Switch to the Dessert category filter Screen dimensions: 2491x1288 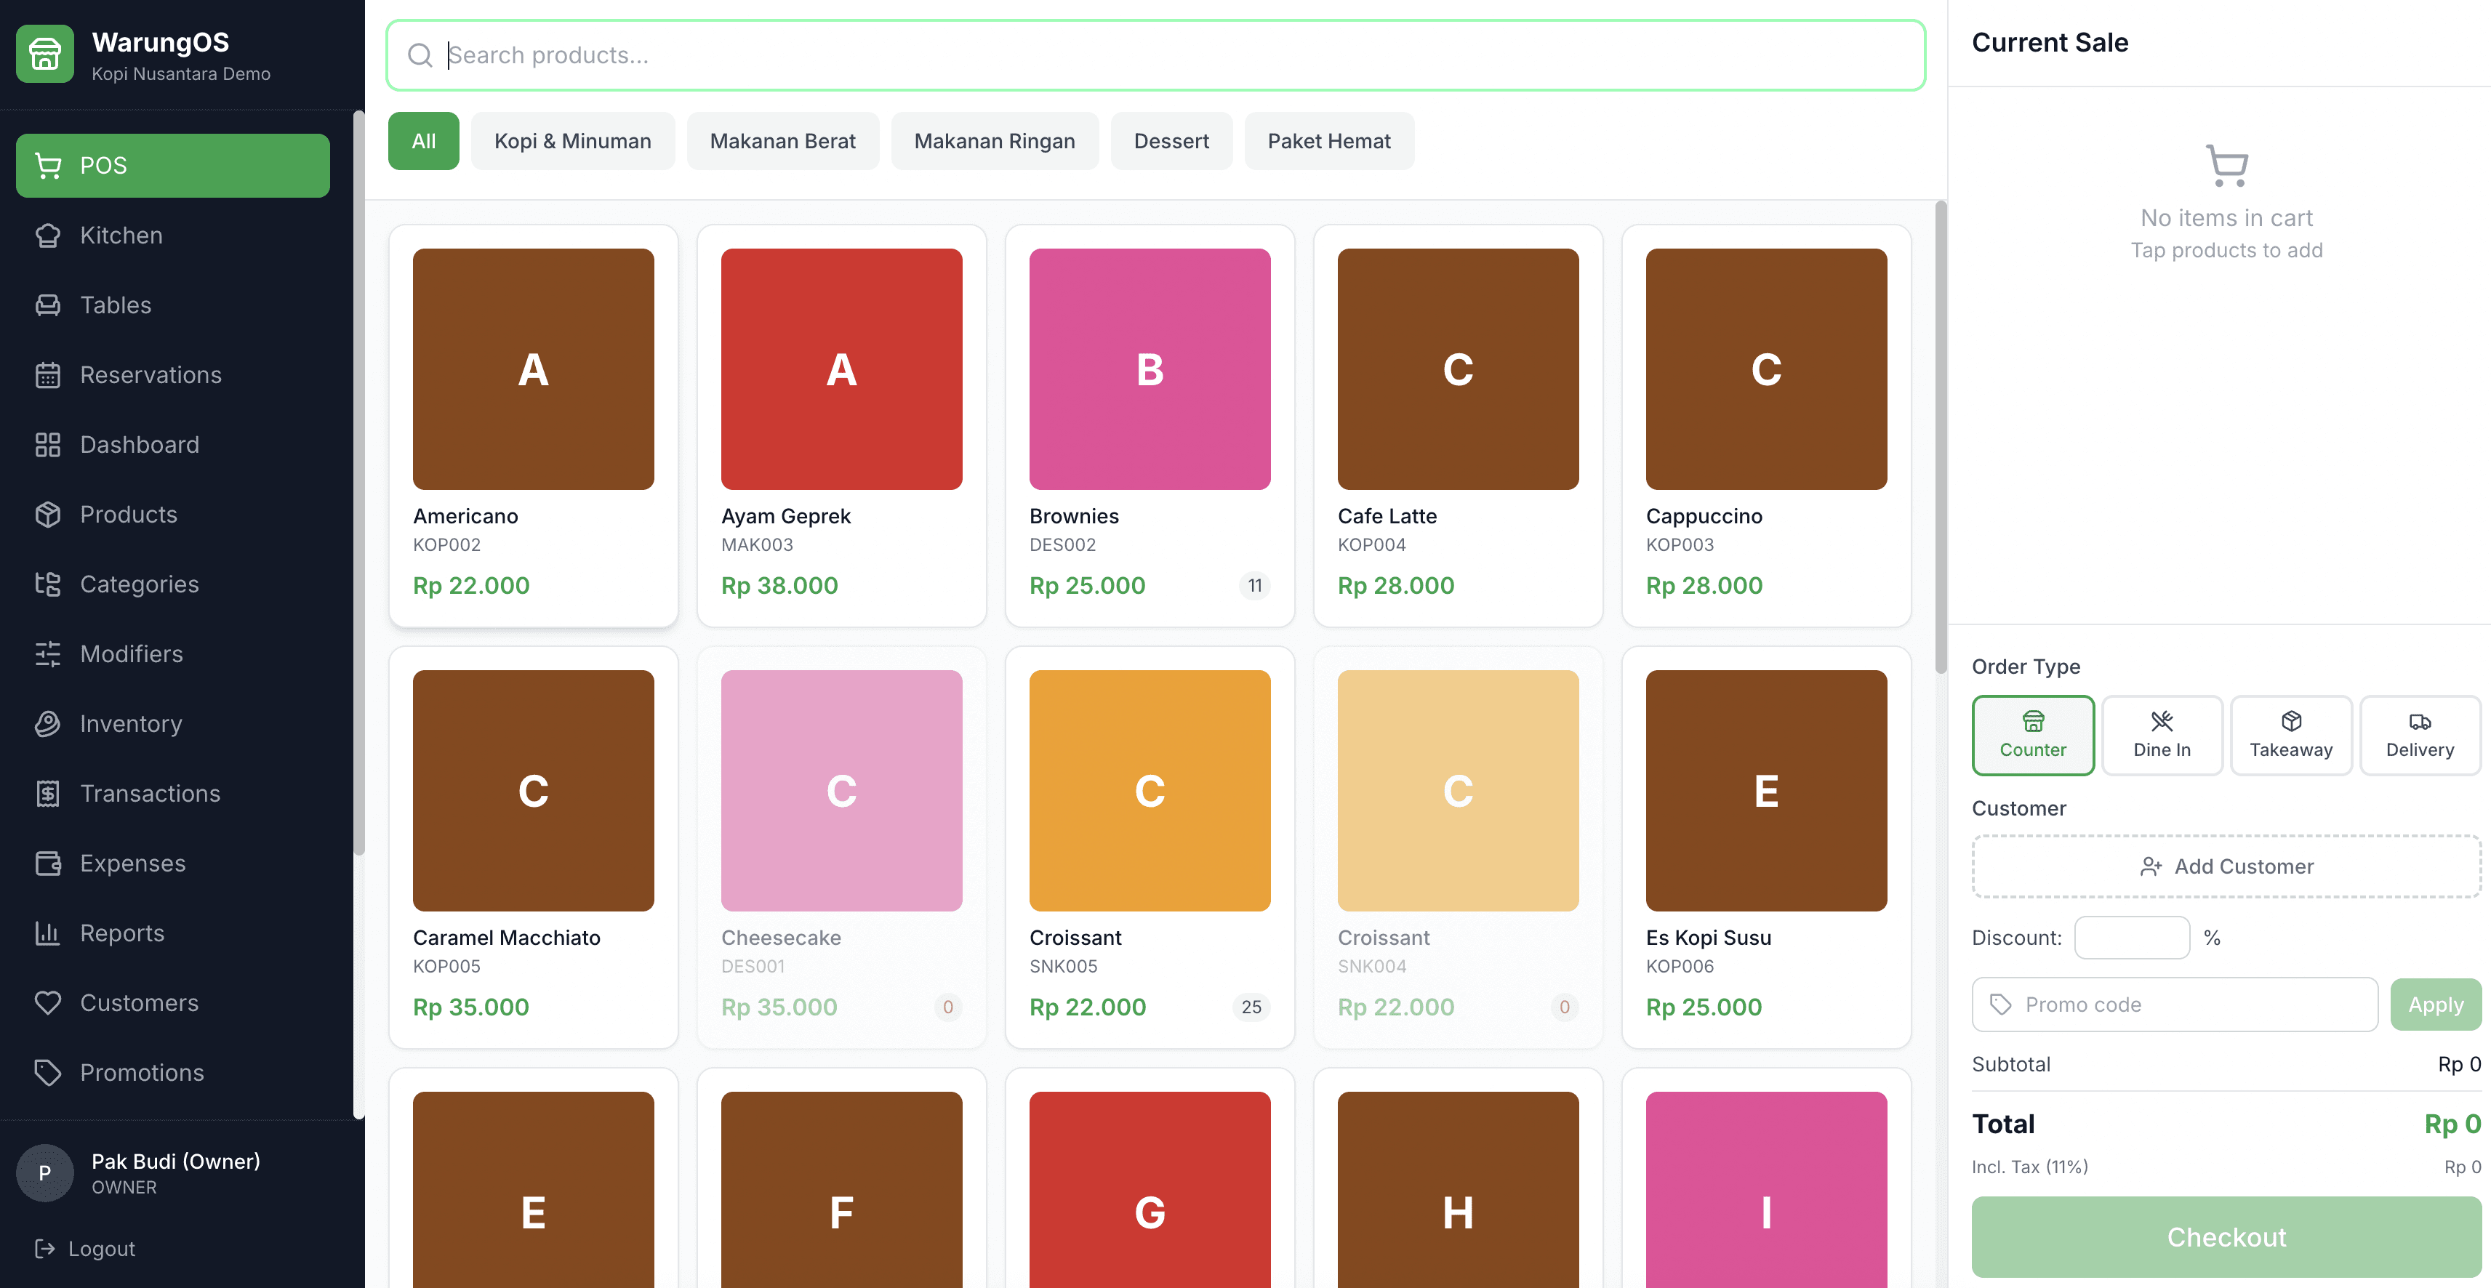click(x=1170, y=141)
